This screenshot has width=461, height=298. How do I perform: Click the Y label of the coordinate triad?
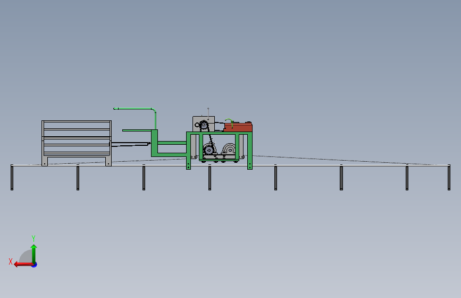pos(33,238)
